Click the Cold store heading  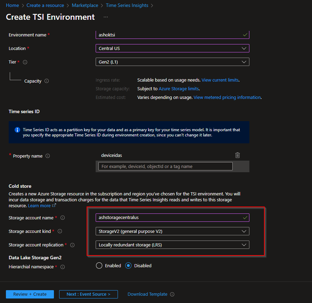tap(20, 186)
